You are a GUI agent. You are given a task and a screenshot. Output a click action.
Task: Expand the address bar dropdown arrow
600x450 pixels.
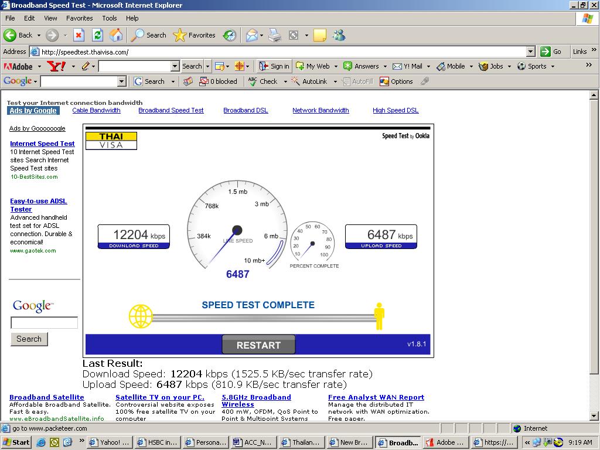[530, 52]
